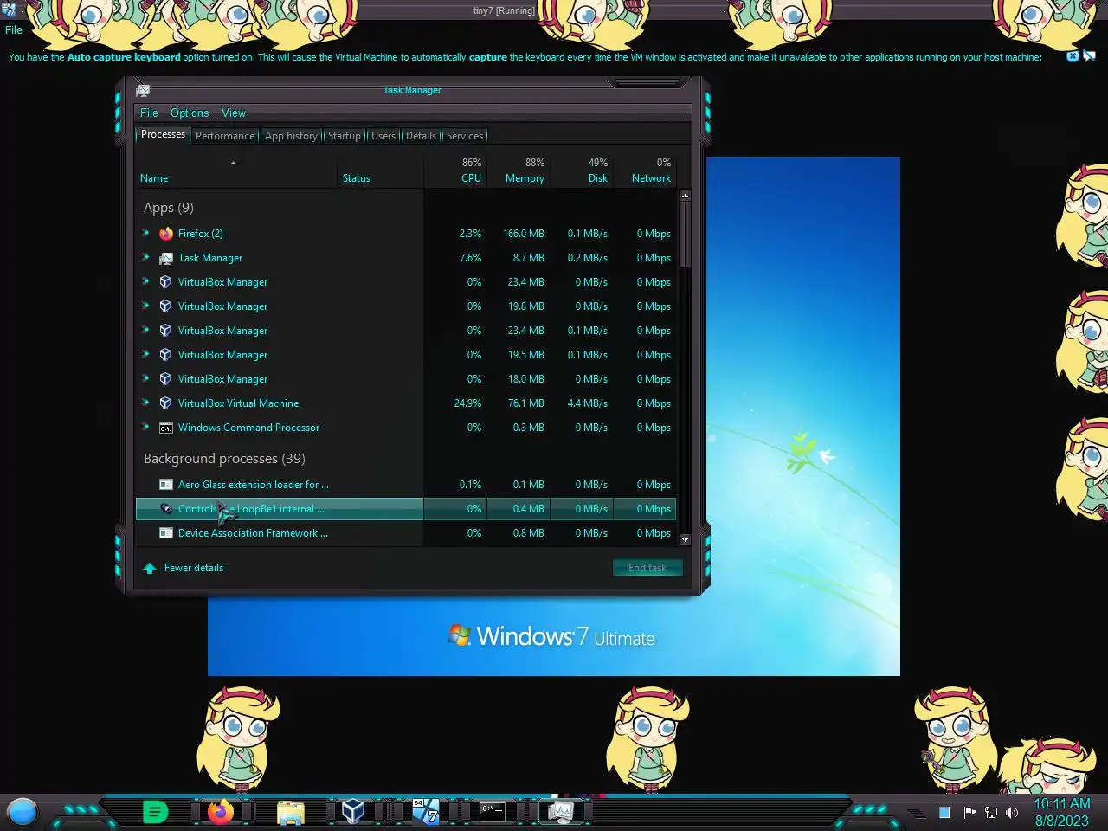Click the VirtualBox Manager icon using 19.8 MB
1108x831 pixels.
pos(166,306)
